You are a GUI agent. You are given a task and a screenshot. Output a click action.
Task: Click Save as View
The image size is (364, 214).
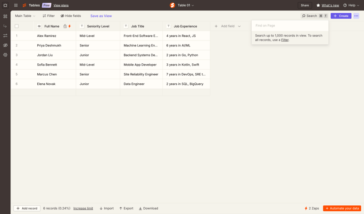pos(101,16)
